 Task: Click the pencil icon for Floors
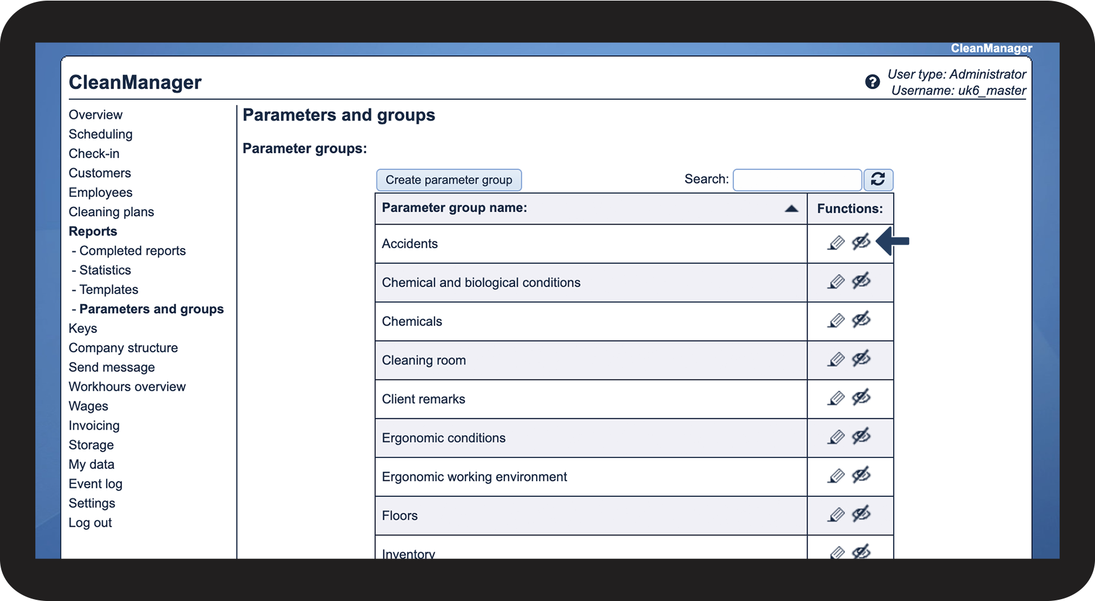pos(836,515)
